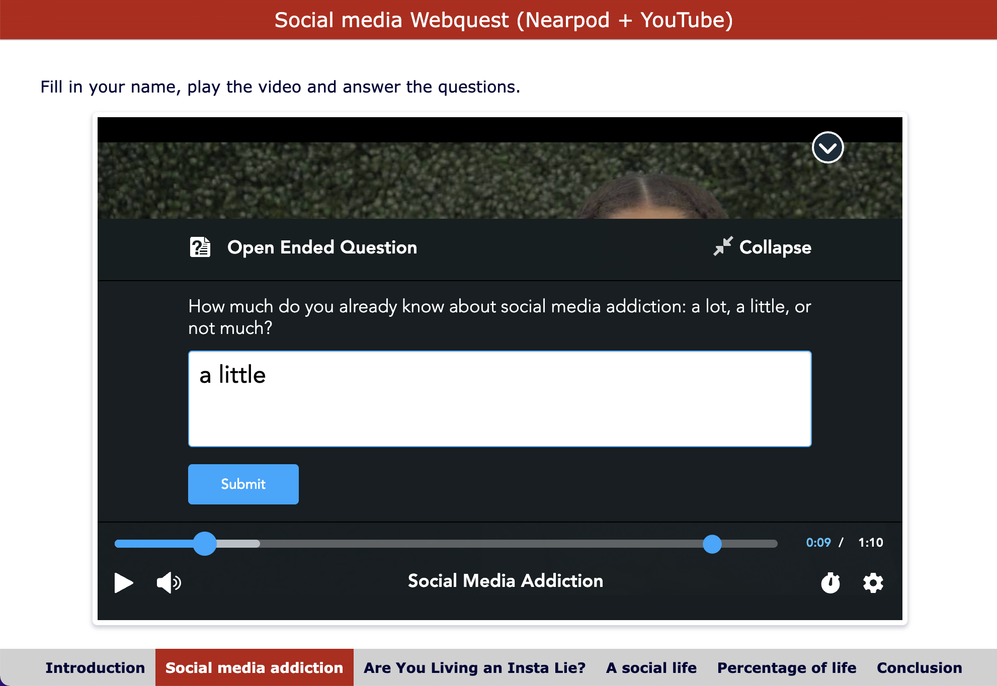Click the speaker icon in the controls bar

point(169,583)
